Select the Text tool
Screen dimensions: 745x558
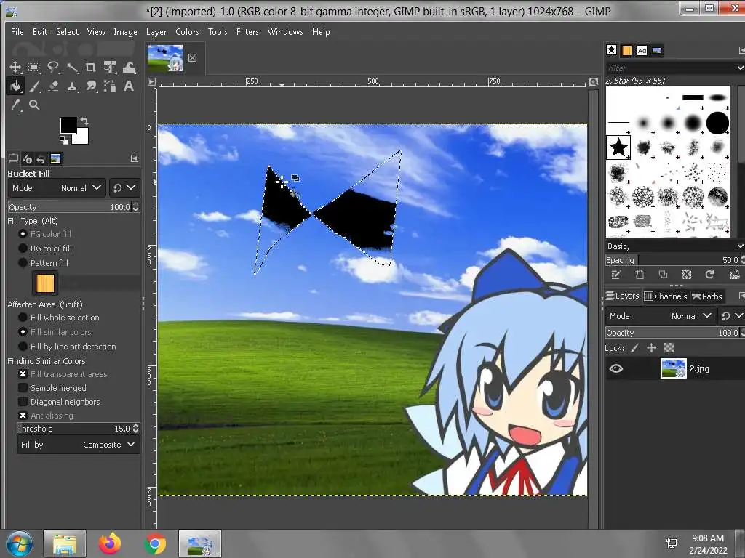[x=129, y=86]
